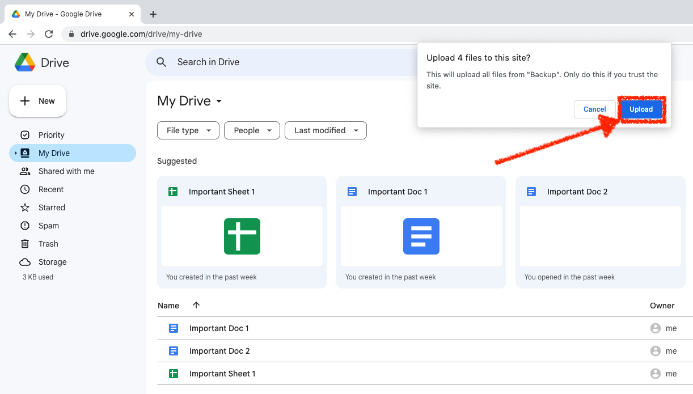Open the File type filter dropdown
The image size is (693, 394).
(188, 130)
